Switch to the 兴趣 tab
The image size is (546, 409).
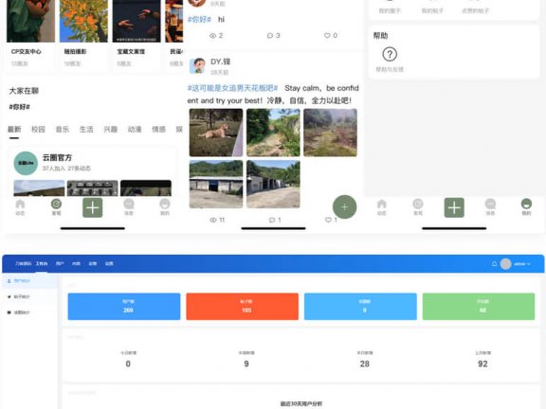(110, 130)
